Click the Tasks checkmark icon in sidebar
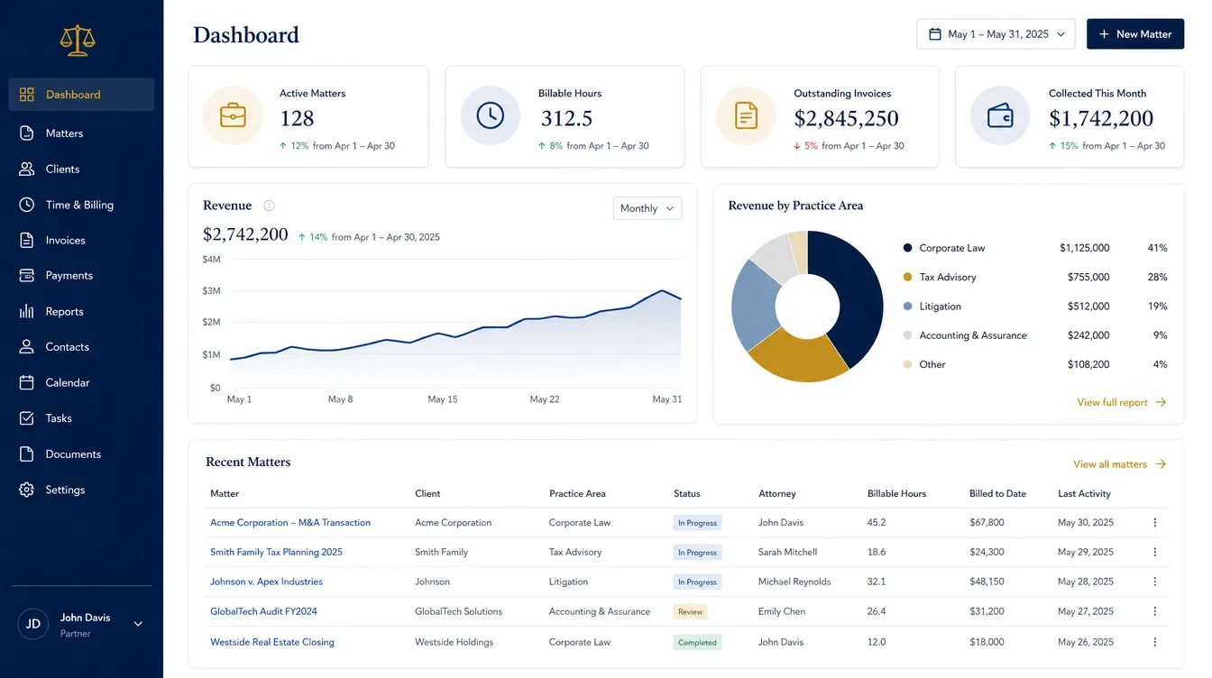1212x678 pixels. coord(27,418)
